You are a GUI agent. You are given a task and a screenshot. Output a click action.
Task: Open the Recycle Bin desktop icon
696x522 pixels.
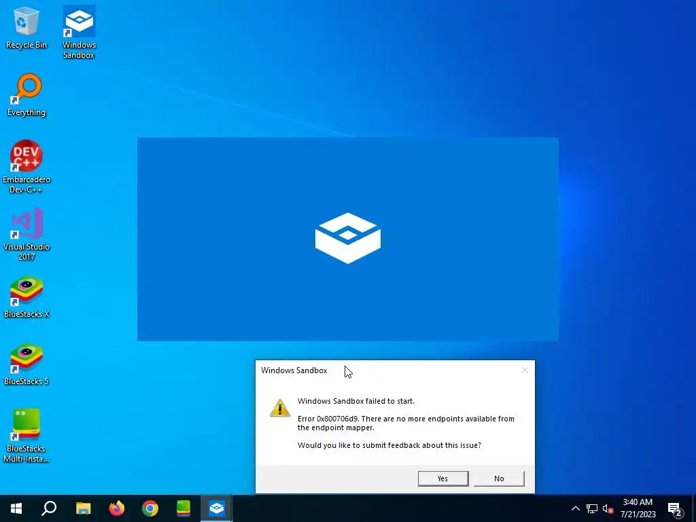(27, 27)
